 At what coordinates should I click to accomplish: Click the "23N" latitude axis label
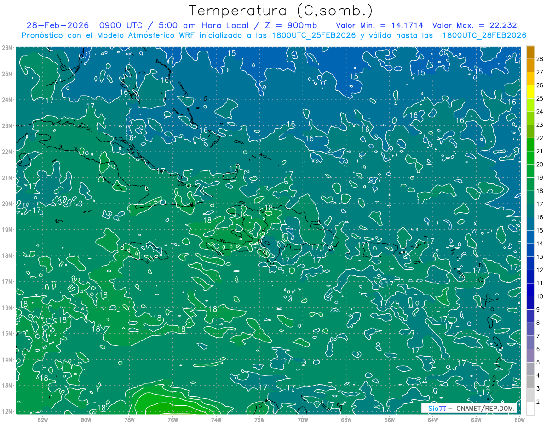click(6, 125)
